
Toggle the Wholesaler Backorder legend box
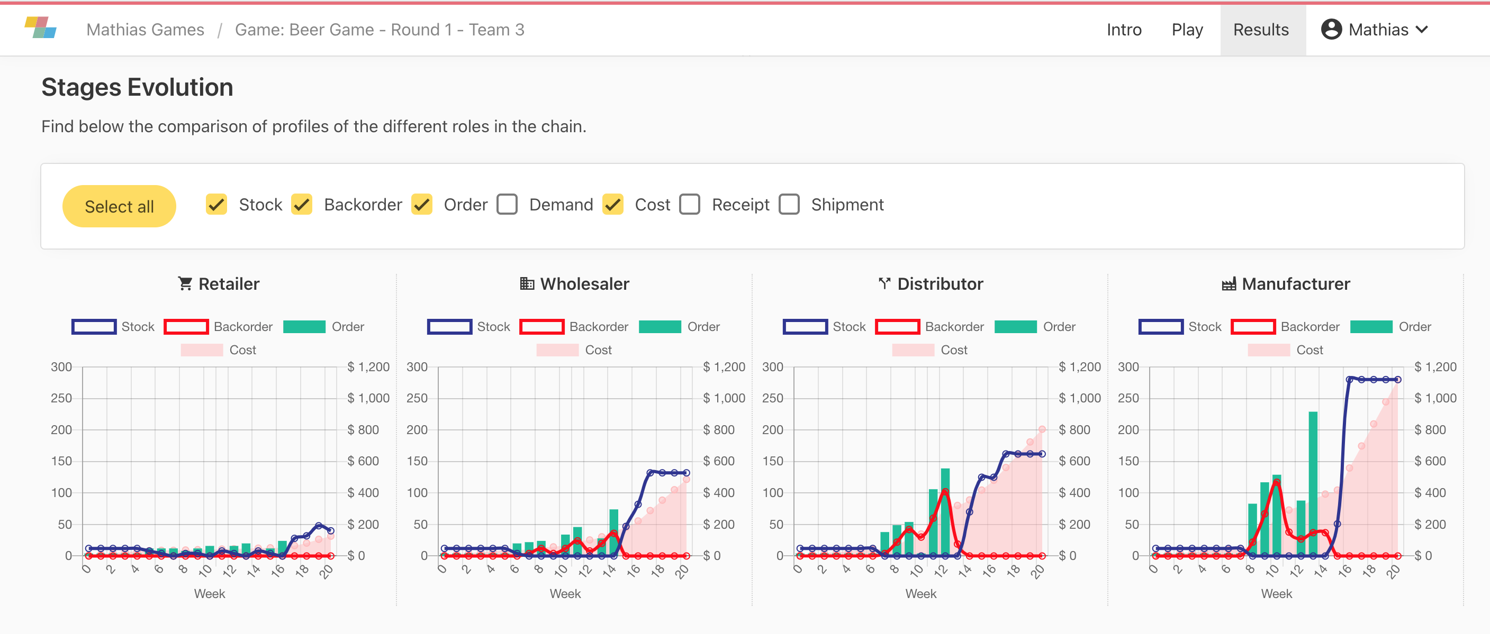point(541,327)
